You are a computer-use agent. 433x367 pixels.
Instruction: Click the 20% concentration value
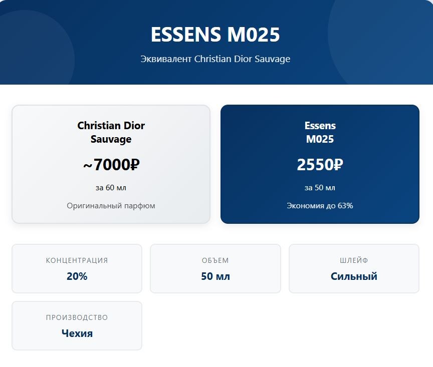pos(77,276)
